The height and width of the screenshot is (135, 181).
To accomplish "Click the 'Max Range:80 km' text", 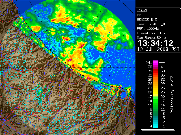I will pyautogui.click(x=152, y=38).
